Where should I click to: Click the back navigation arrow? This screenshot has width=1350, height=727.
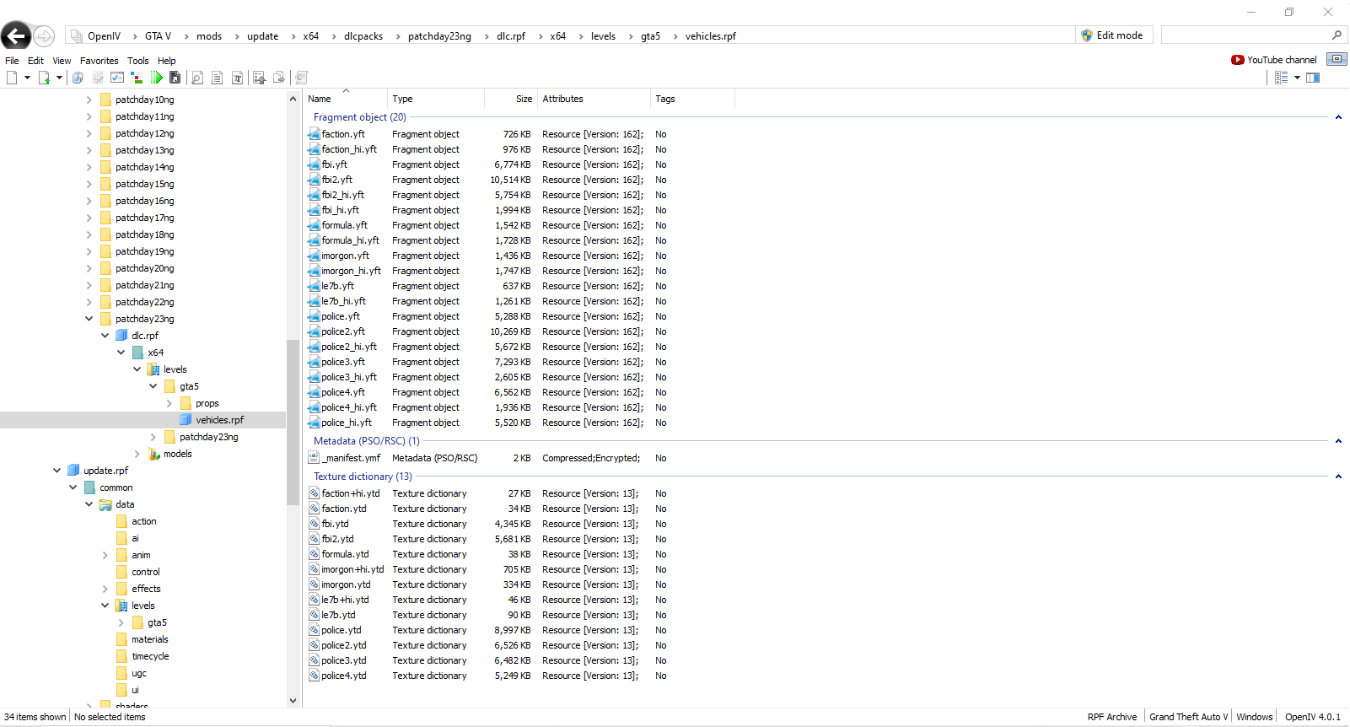(15, 36)
